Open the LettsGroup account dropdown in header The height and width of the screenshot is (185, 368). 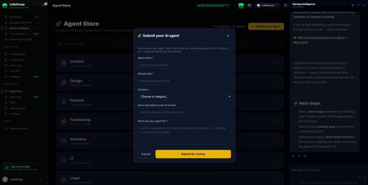[267, 6]
